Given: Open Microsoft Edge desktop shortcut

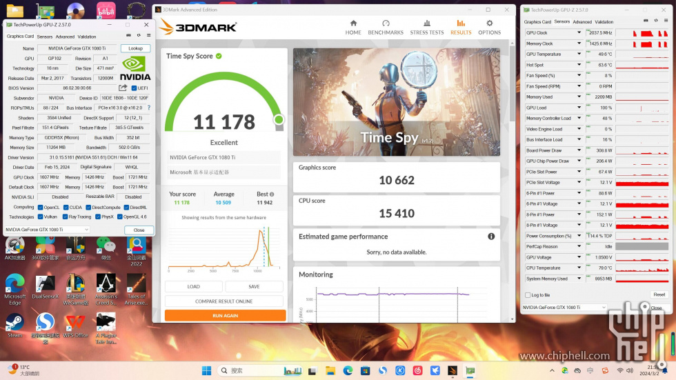Looking at the screenshot, I should (x=15, y=290).
